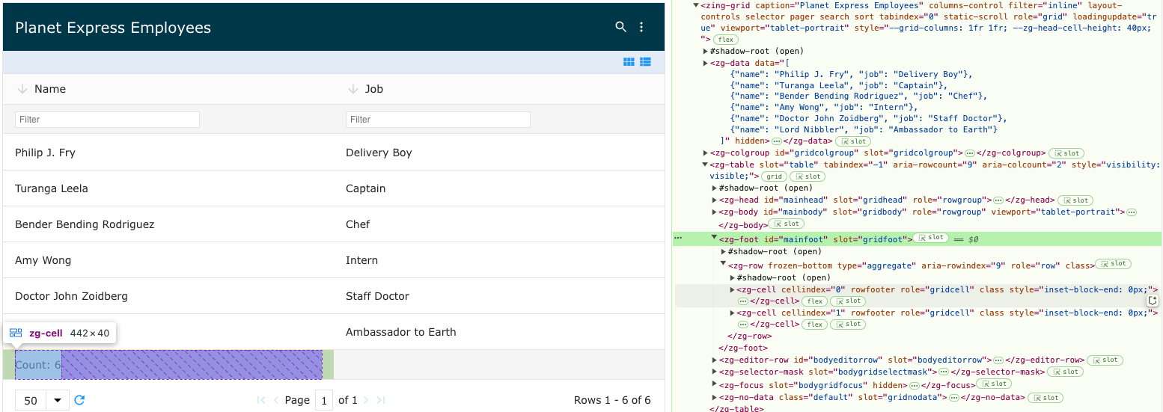The image size is (1163, 412).
Task: Click the Name column header
Action: (168, 89)
